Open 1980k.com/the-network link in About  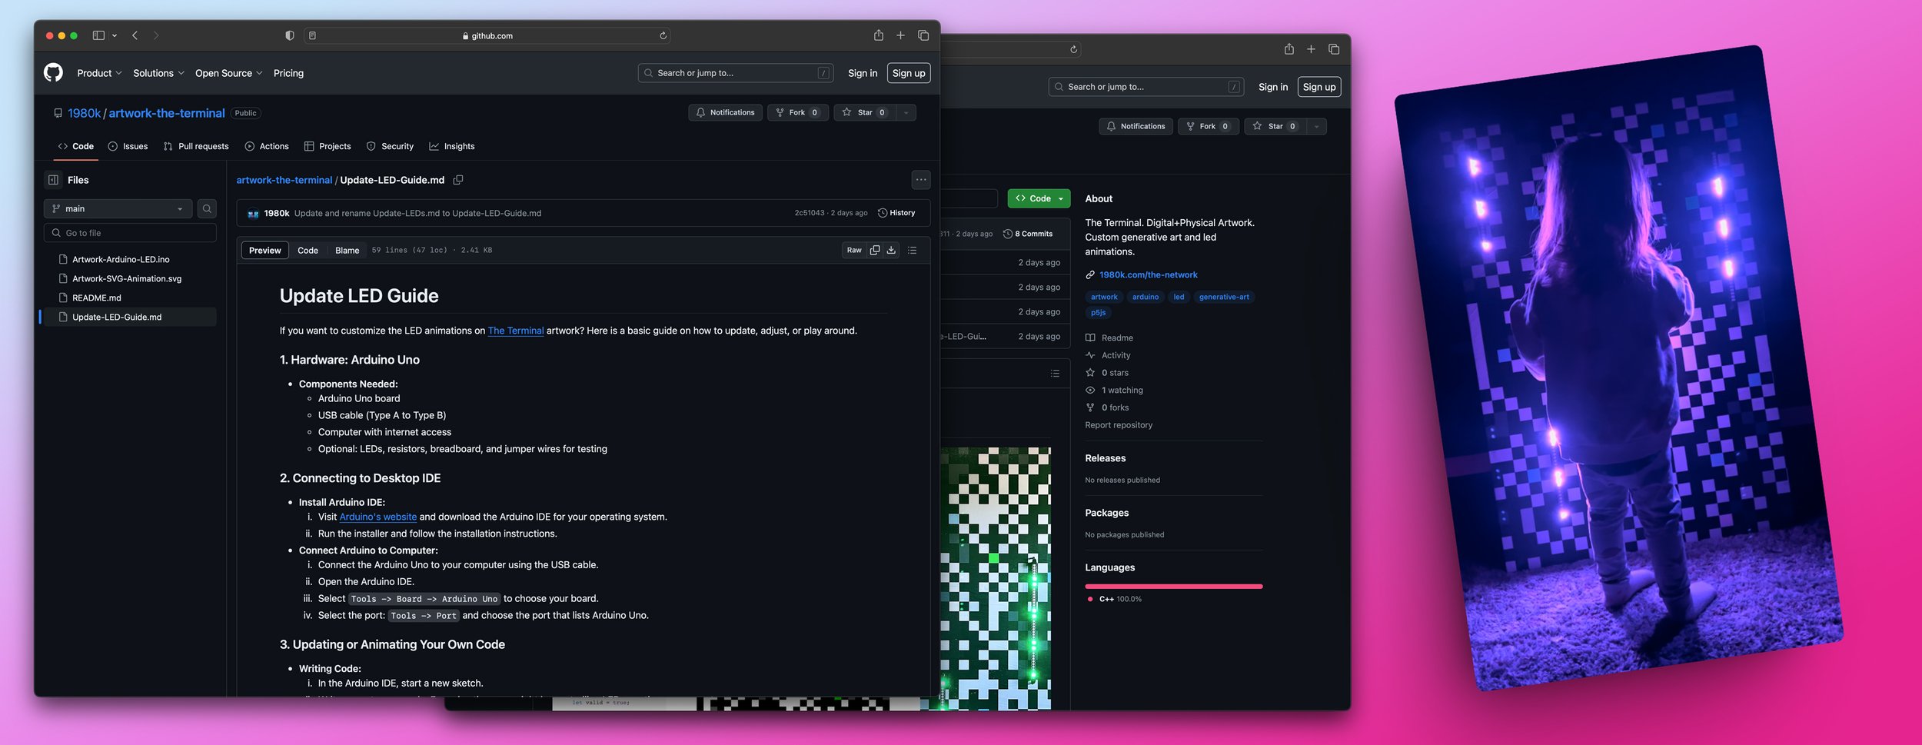(x=1149, y=275)
